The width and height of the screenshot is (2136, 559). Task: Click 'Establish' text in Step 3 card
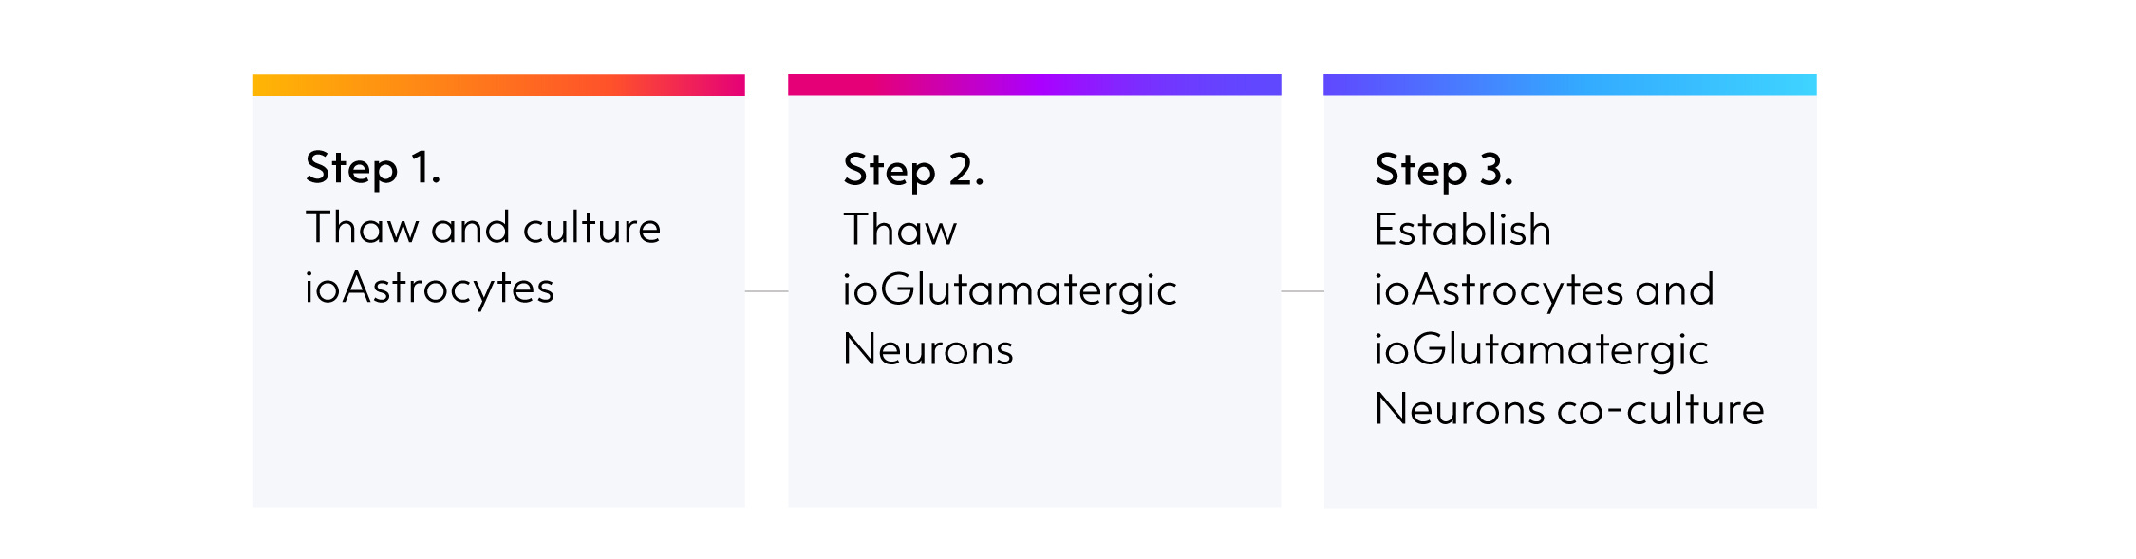(x=1463, y=230)
